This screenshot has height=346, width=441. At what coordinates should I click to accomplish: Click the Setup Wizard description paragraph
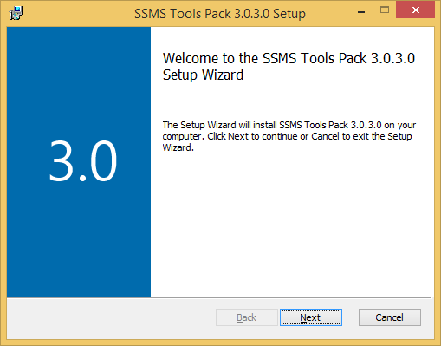[289, 136]
